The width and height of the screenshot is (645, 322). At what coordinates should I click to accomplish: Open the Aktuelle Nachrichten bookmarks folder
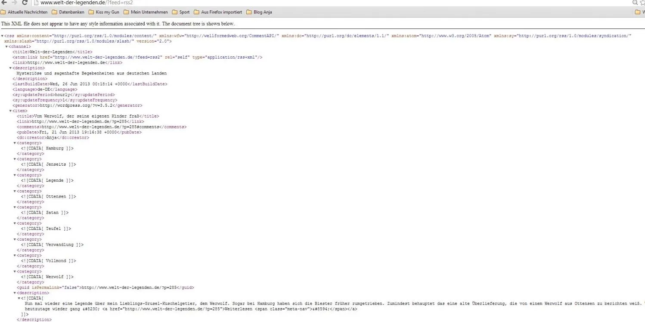click(x=24, y=12)
